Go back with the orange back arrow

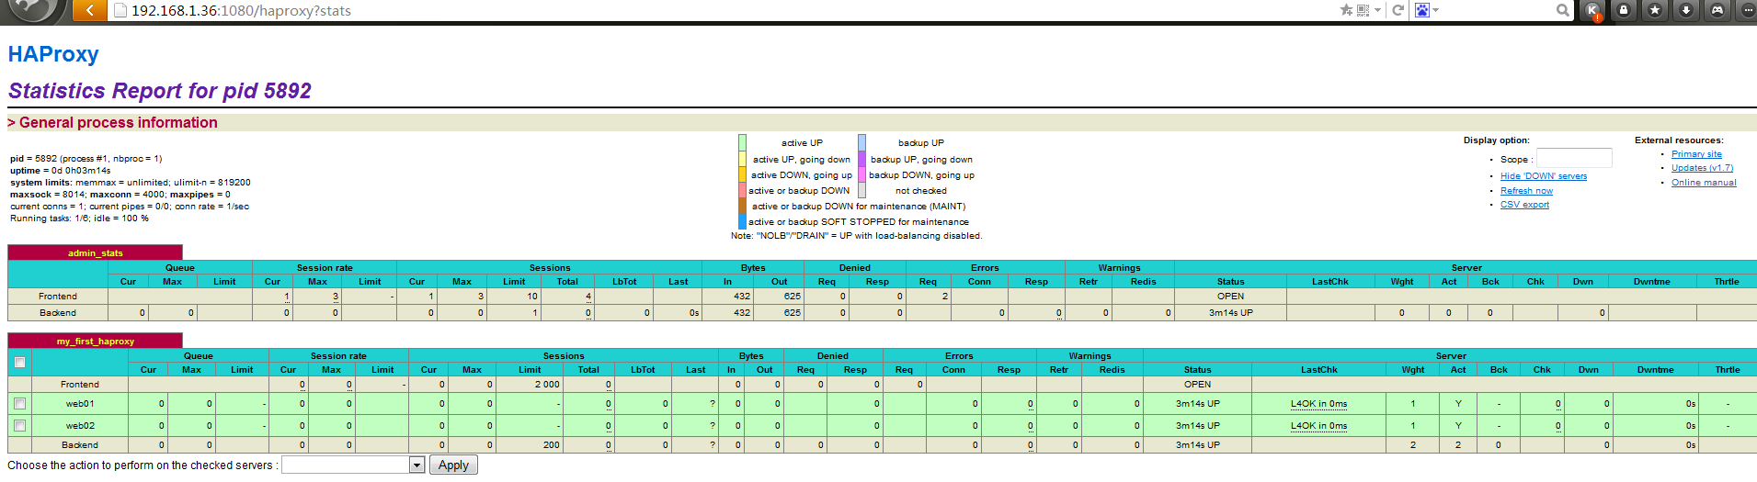(89, 10)
